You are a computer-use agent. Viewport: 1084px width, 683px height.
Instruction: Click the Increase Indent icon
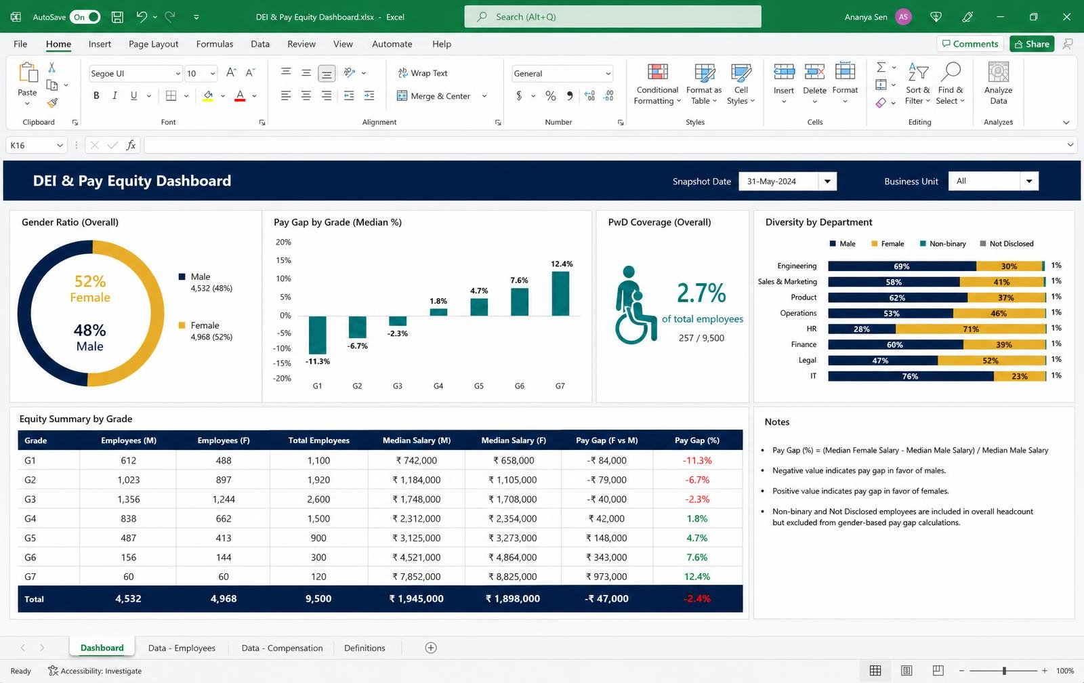click(x=369, y=96)
